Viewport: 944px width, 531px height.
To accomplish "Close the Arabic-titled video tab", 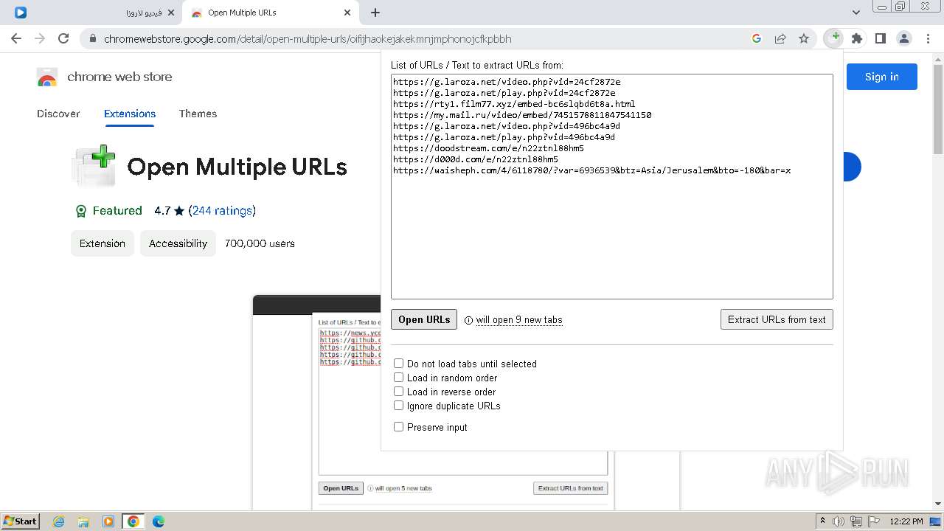I will pyautogui.click(x=171, y=13).
